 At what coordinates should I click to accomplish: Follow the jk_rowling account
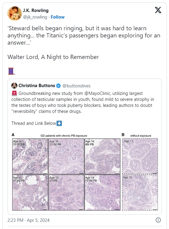pos(57,17)
